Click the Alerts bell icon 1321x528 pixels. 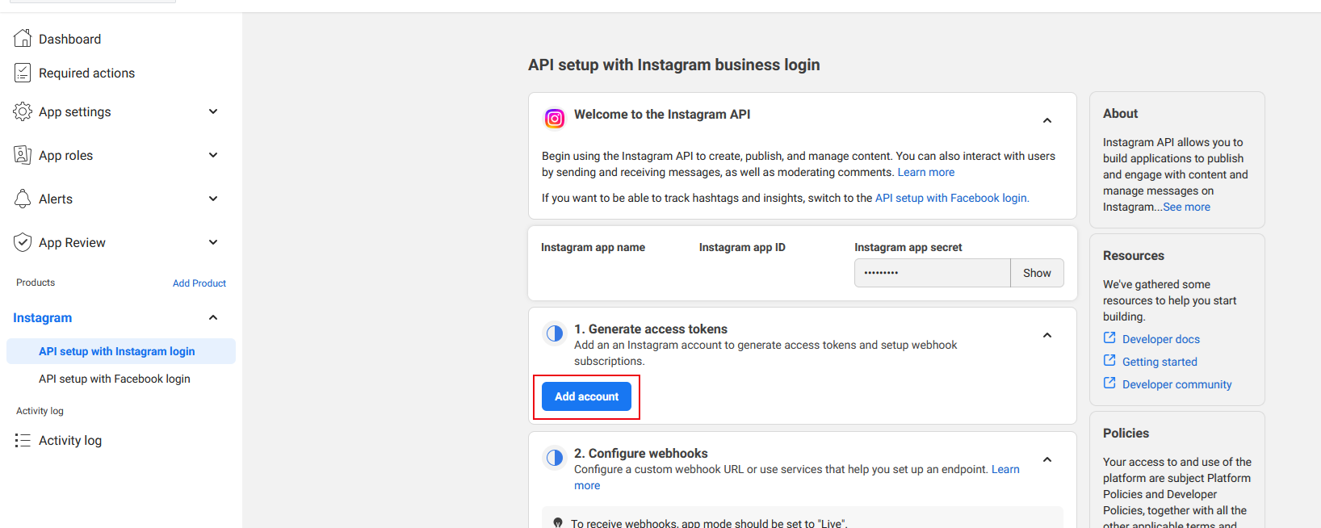coord(23,199)
